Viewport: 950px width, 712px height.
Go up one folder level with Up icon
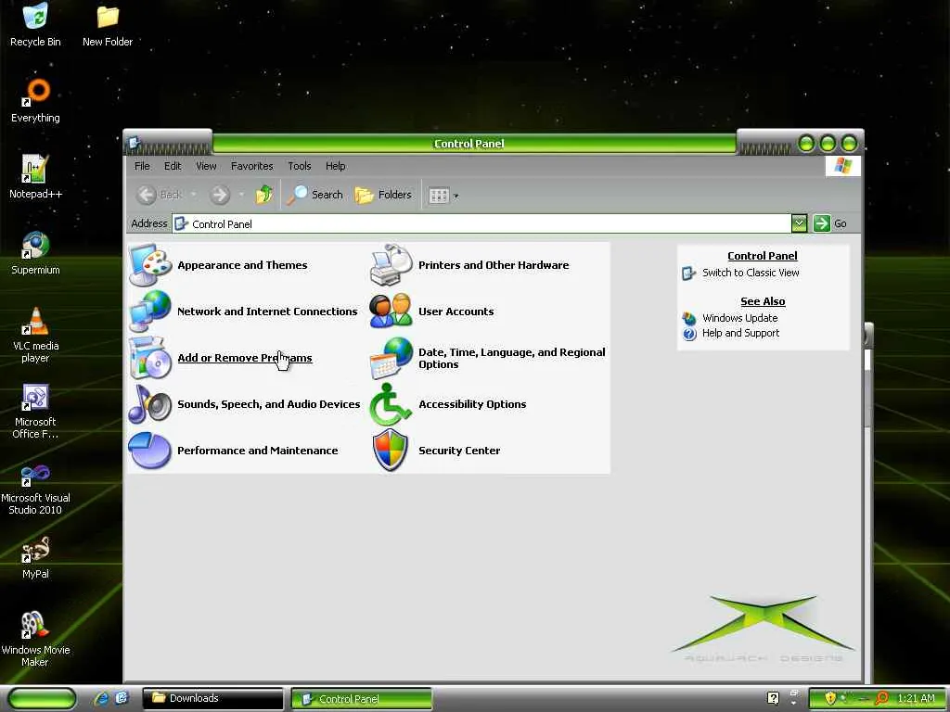tap(263, 195)
